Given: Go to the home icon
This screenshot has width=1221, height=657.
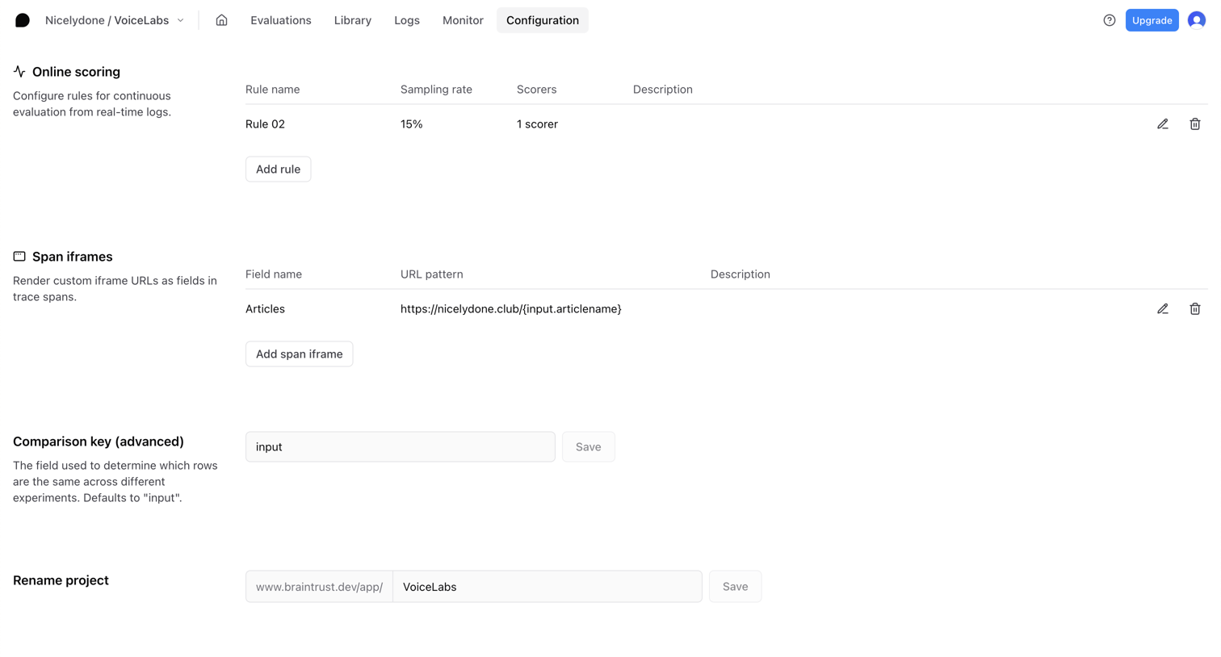Looking at the screenshot, I should click(221, 20).
